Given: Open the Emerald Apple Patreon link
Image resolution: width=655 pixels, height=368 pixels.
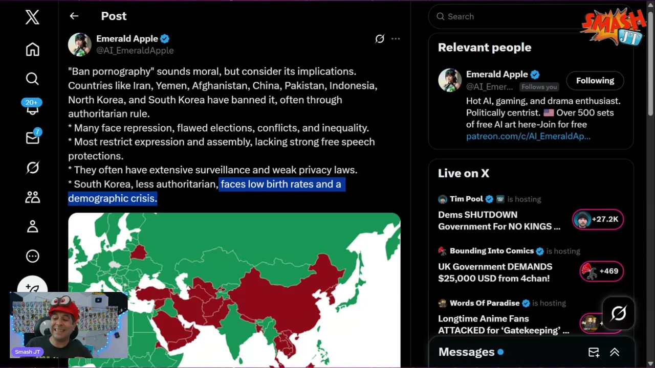Looking at the screenshot, I should (528, 136).
